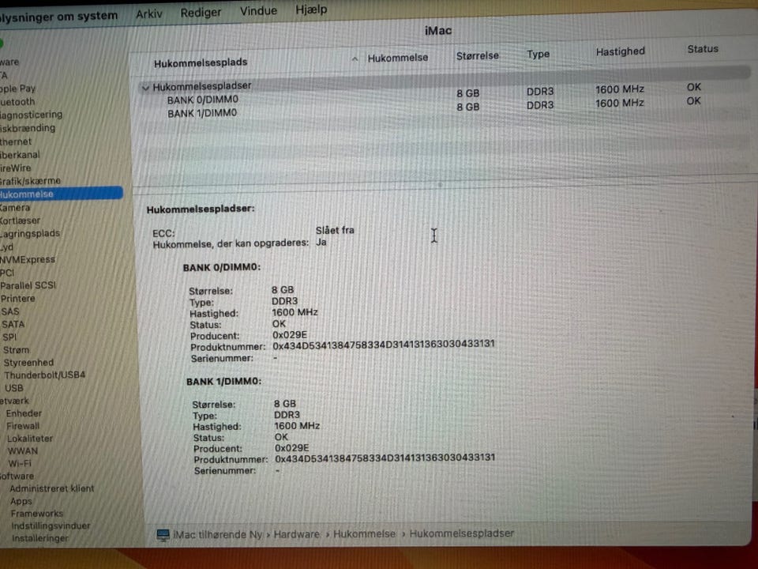Sort by Type column header
The width and height of the screenshot is (758, 569).
(538, 54)
